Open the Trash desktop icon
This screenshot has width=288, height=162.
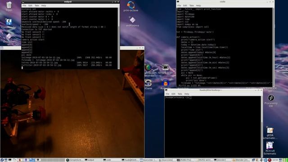tap(9, 6)
